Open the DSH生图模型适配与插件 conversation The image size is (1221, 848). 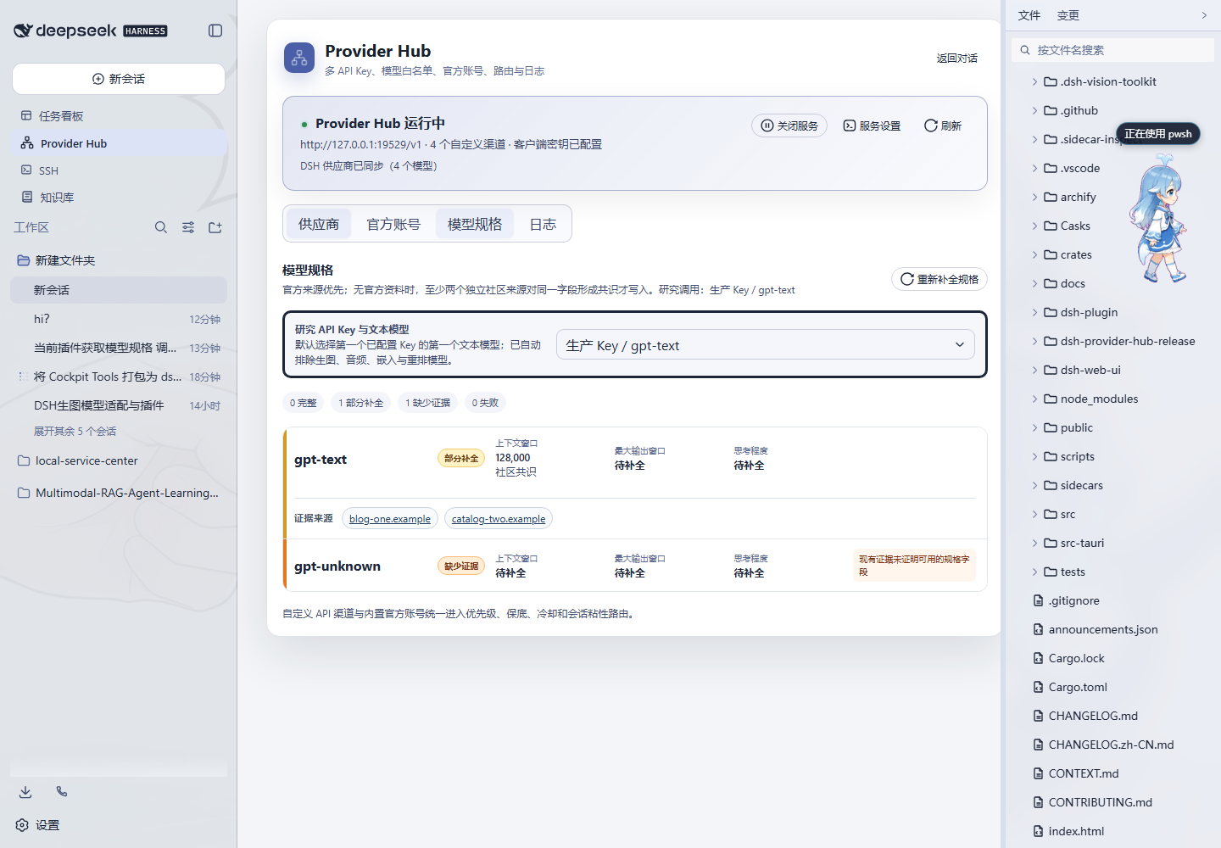coord(119,405)
